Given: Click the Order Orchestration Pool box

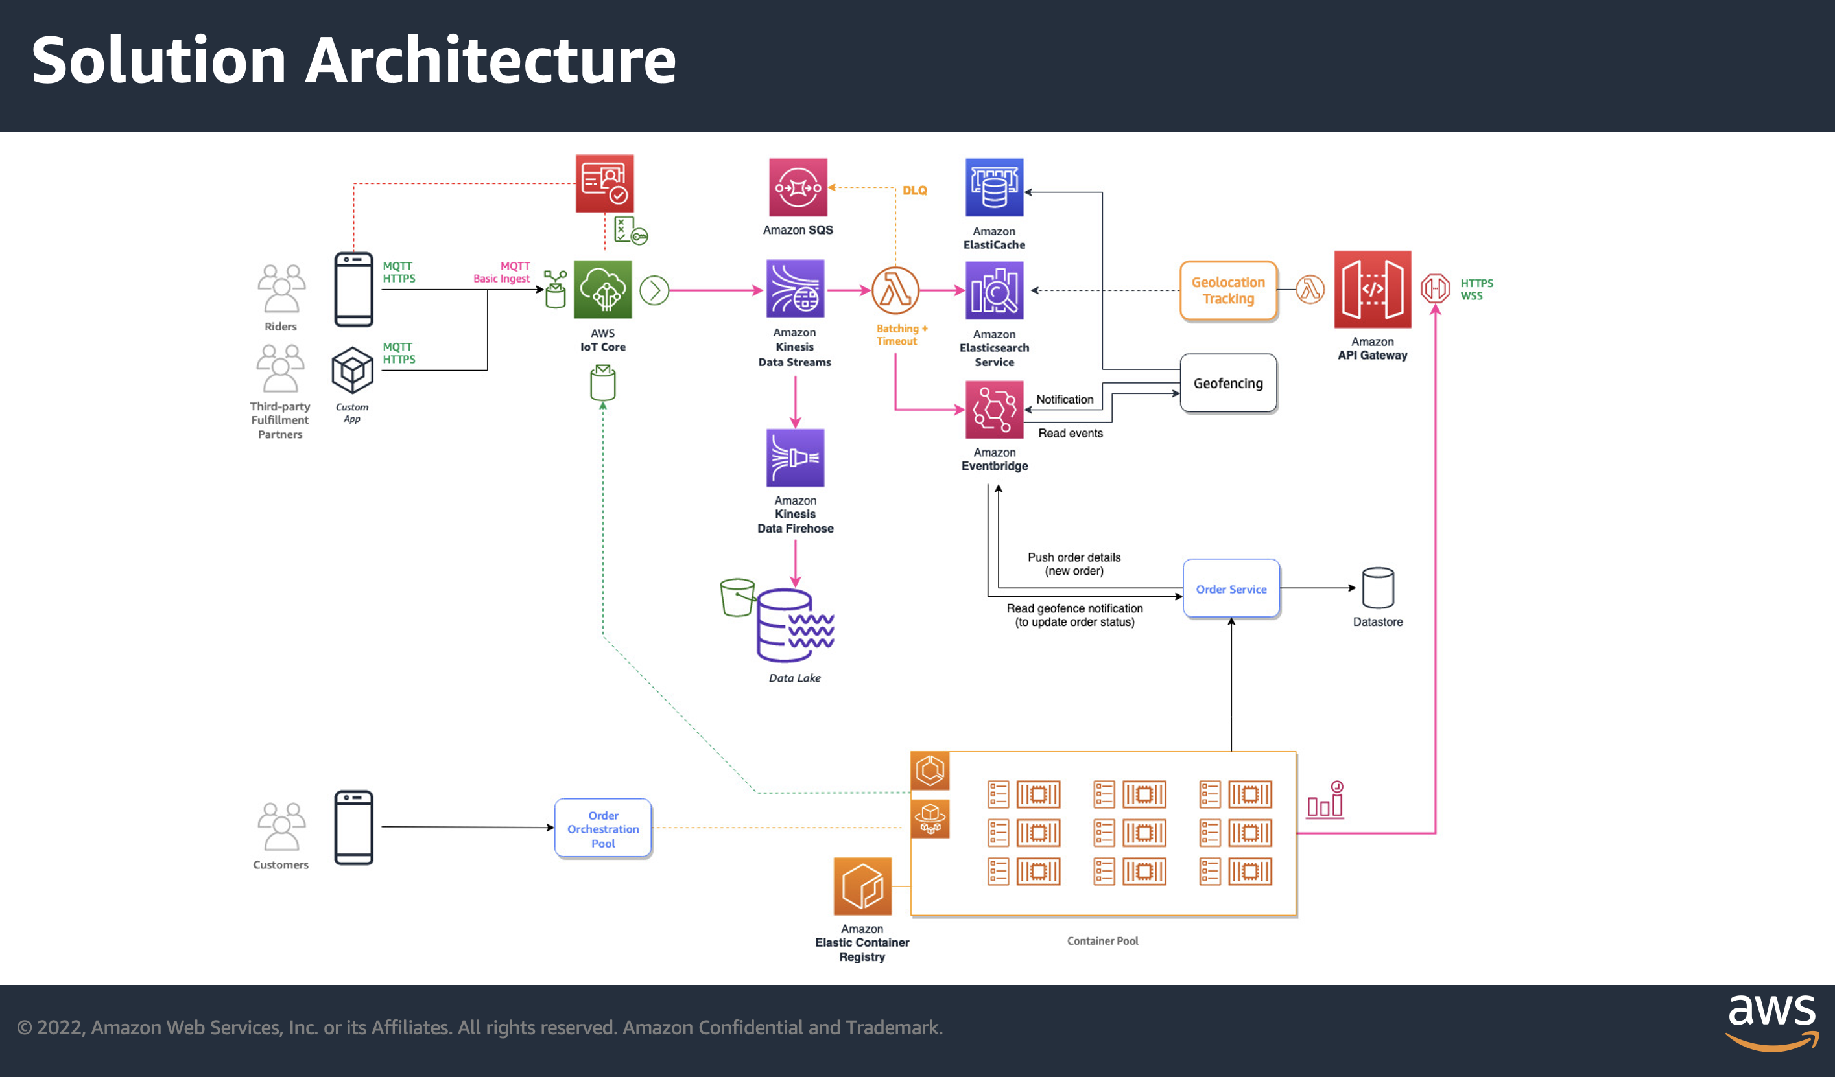Looking at the screenshot, I should pos(603,828).
